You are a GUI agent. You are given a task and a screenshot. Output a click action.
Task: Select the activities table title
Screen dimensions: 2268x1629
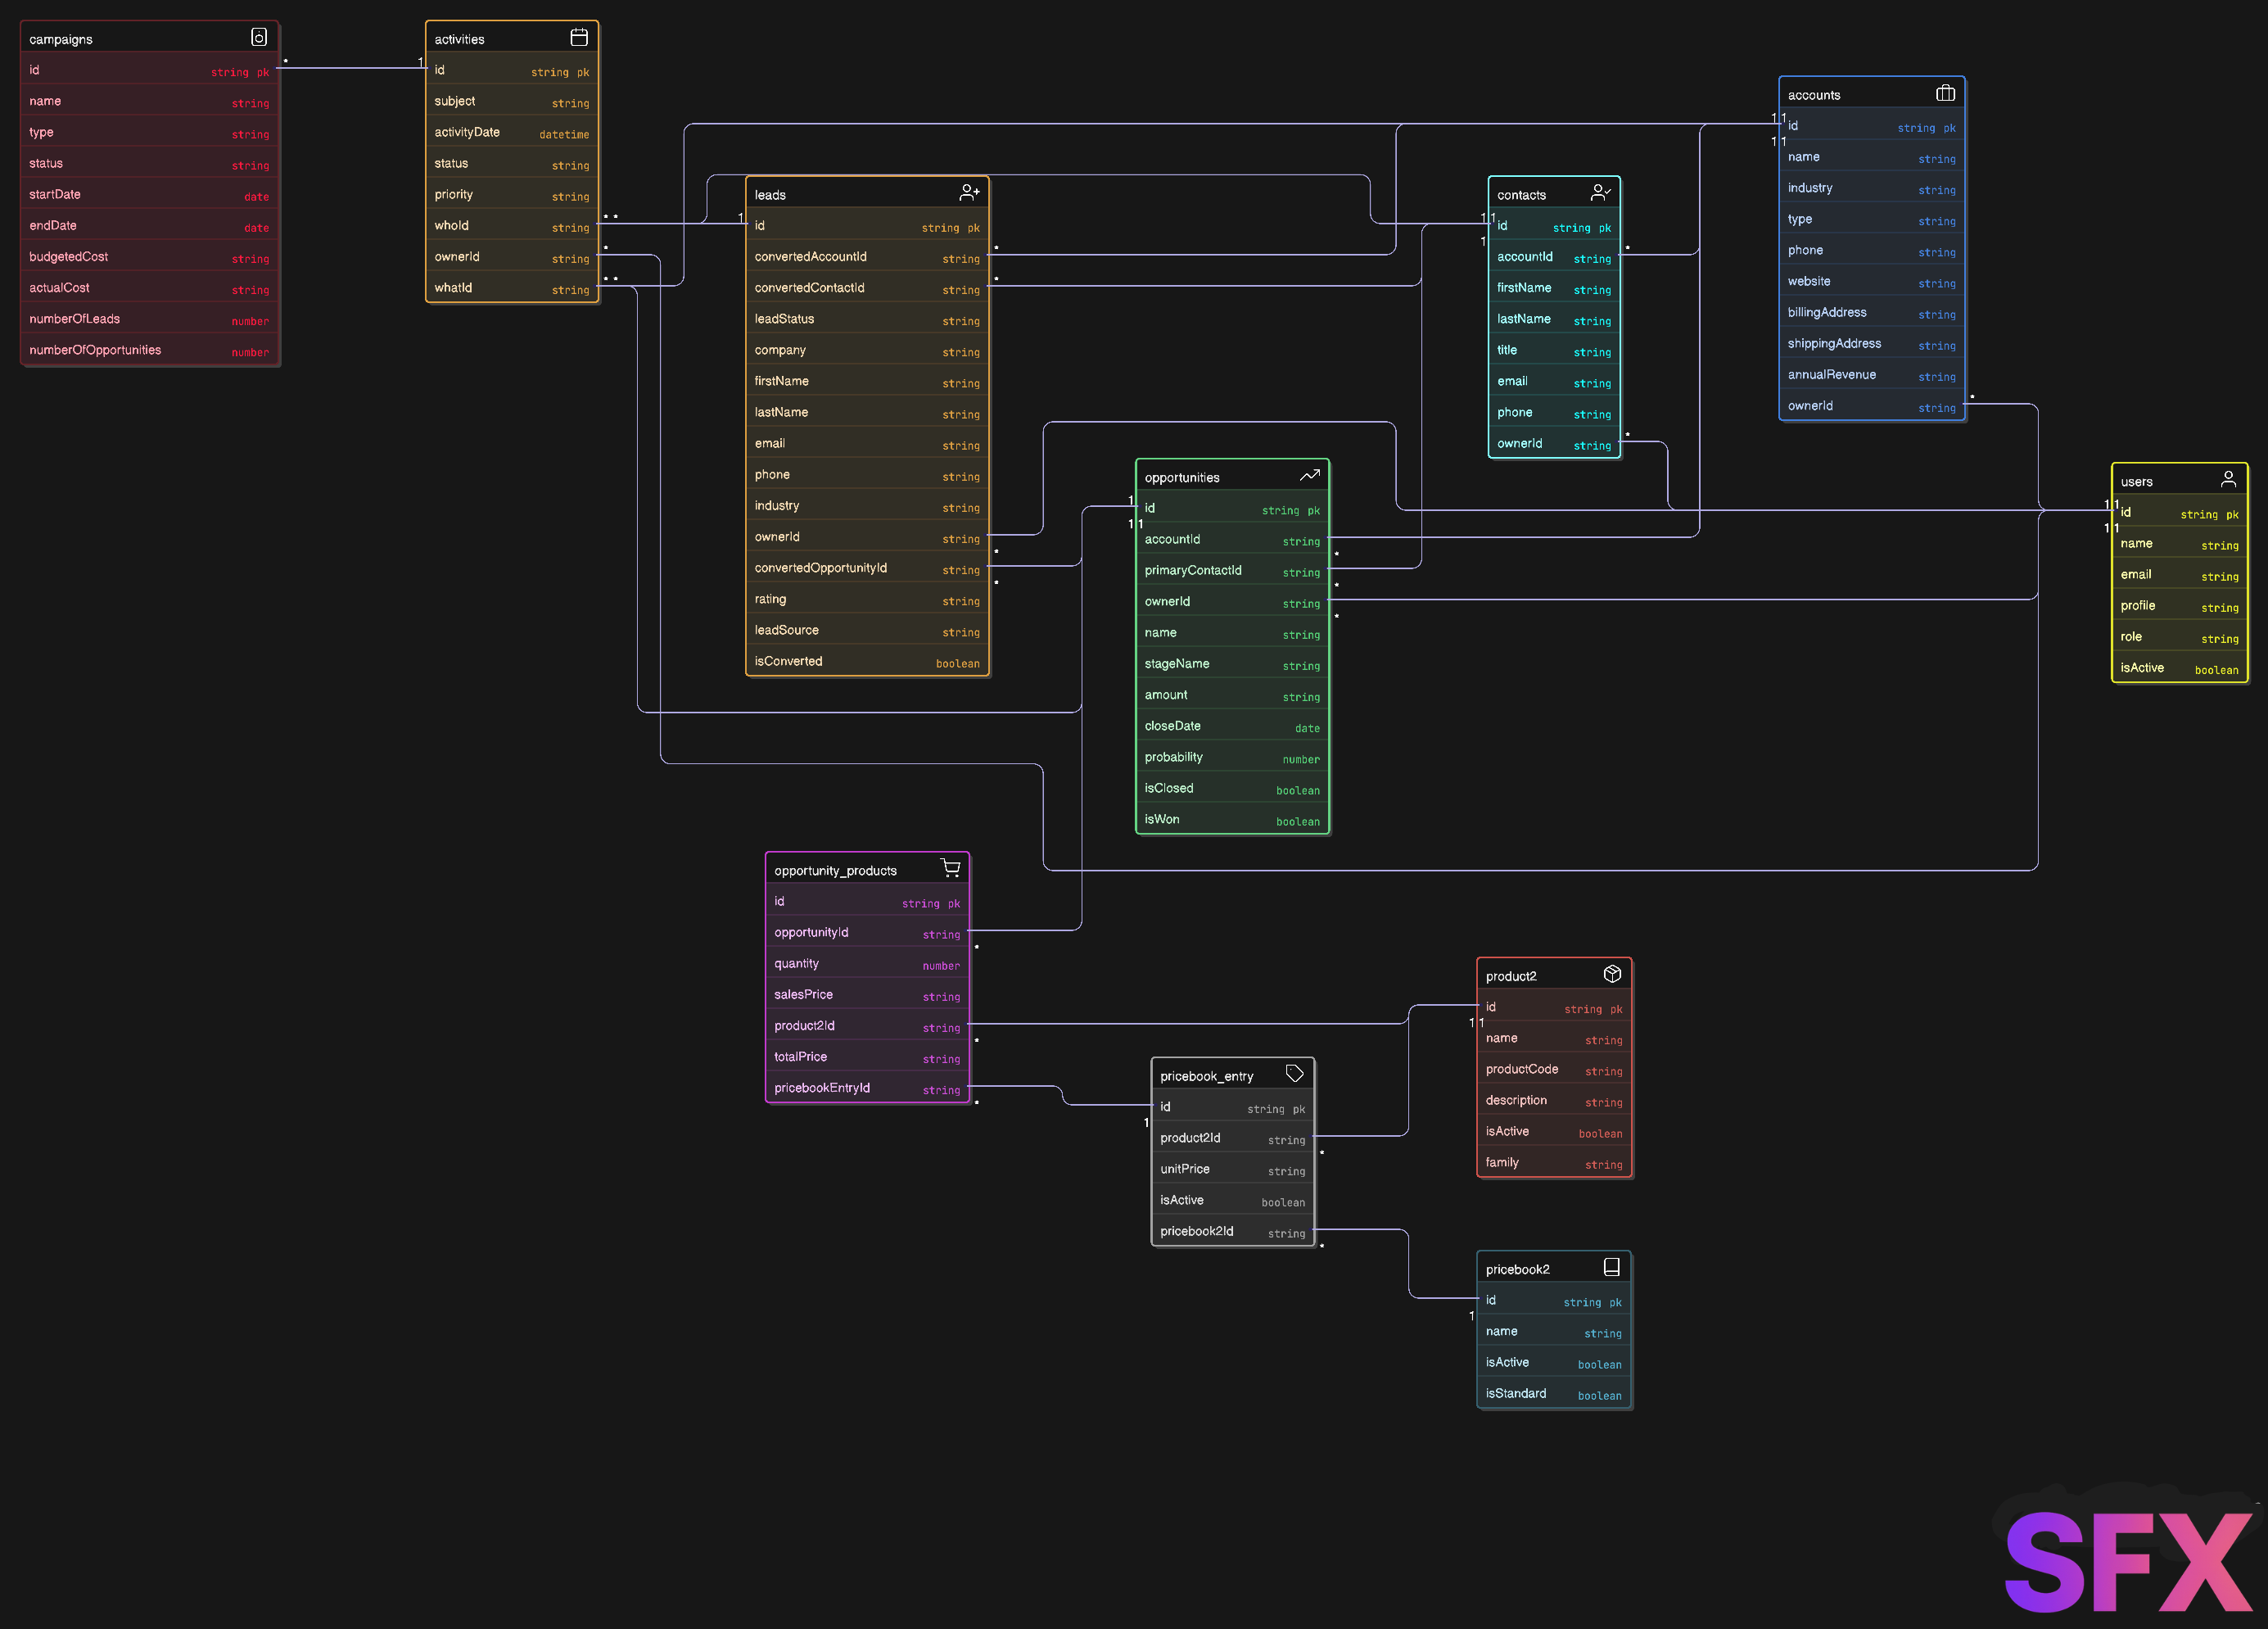coord(459,39)
